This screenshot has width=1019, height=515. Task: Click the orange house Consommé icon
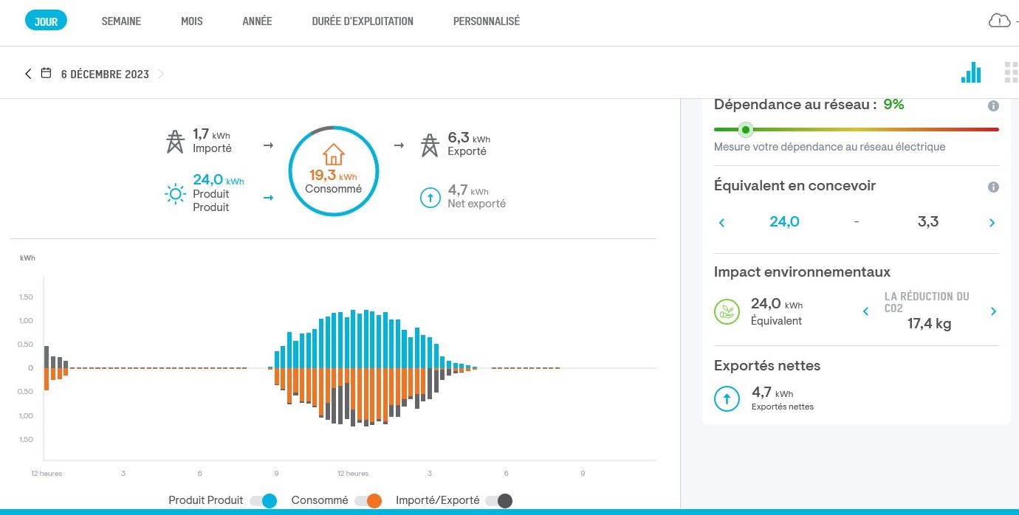point(333,155)
